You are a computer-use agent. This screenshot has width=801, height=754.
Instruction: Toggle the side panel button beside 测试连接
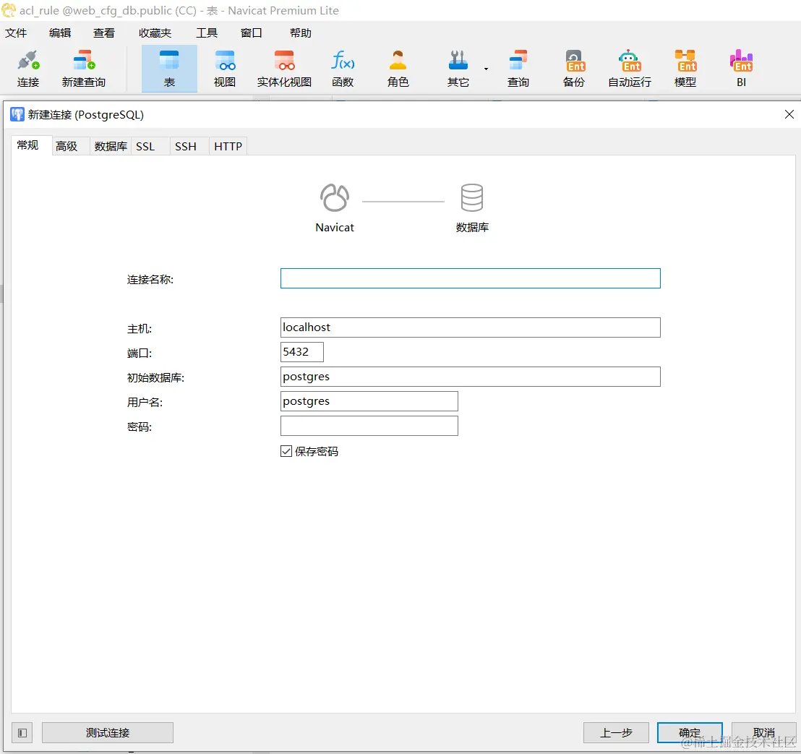click(x=22, y=732)
